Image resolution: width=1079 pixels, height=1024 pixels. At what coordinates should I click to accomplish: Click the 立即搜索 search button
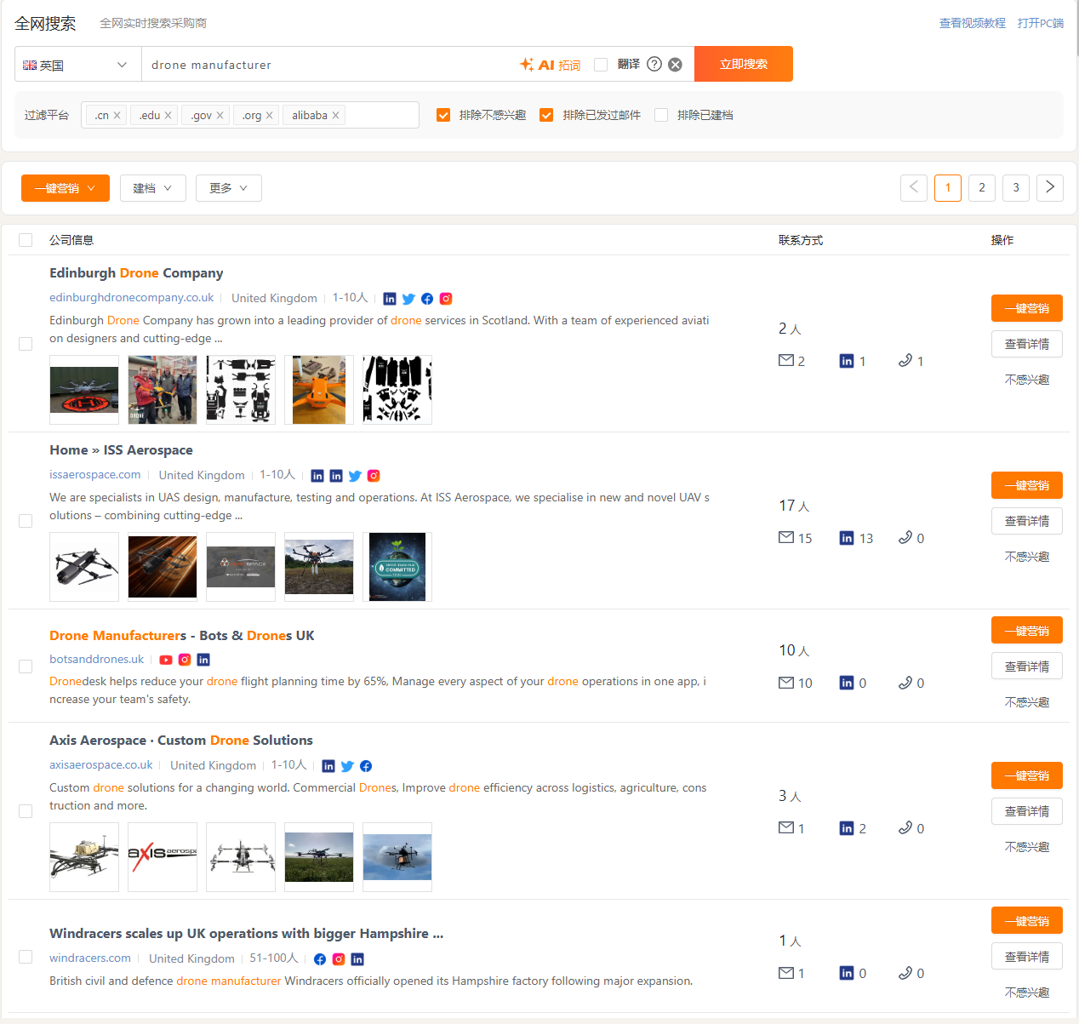tap(744, 64)
